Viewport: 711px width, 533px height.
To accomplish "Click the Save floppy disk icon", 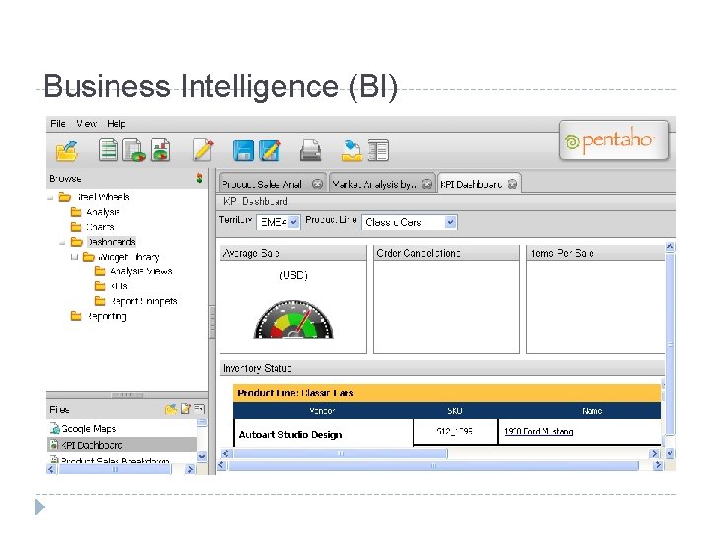I will 243,150.
